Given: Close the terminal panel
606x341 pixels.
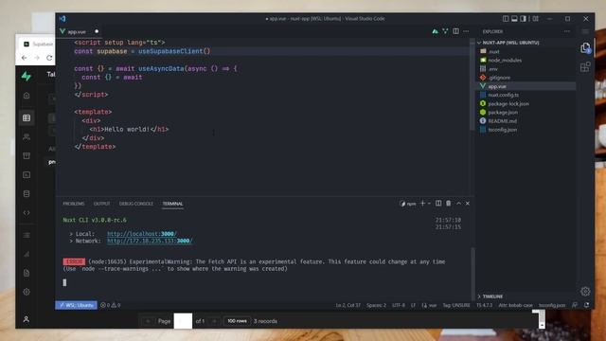Looking at the screenshot, I should click(x=468, y=204).
